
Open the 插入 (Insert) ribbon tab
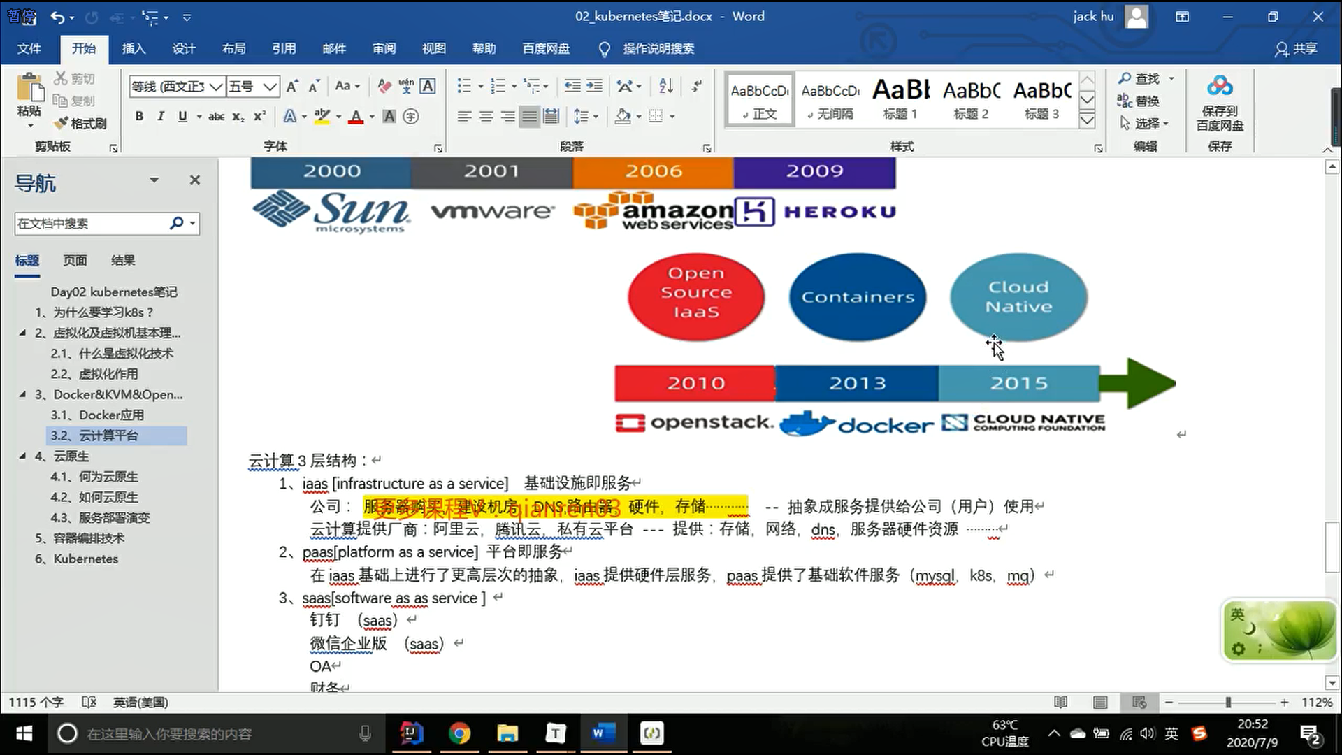point(134,48)
